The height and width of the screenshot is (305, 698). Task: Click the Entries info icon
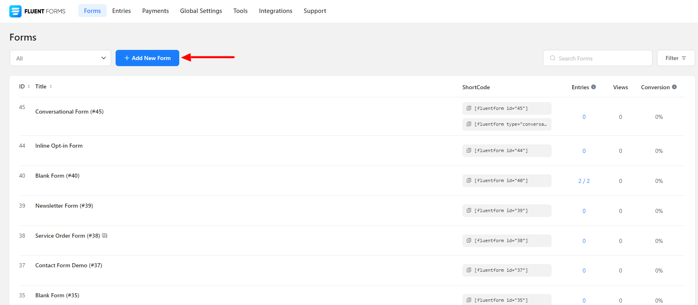pos(593,87)
